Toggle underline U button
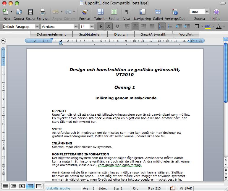 (x=117, y=26)
